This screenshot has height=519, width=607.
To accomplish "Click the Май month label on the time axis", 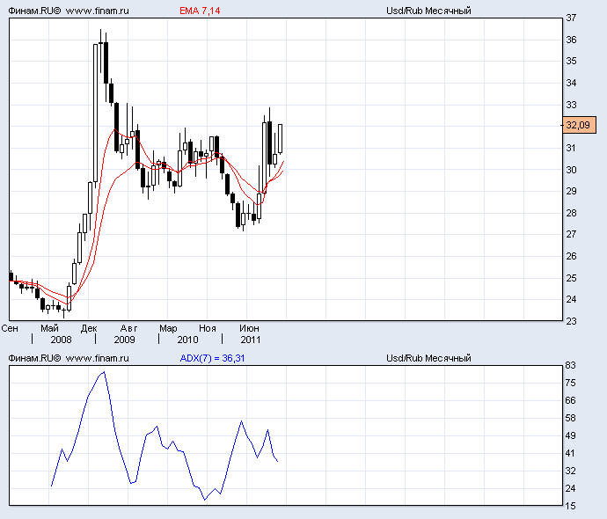I will point(49,329).
